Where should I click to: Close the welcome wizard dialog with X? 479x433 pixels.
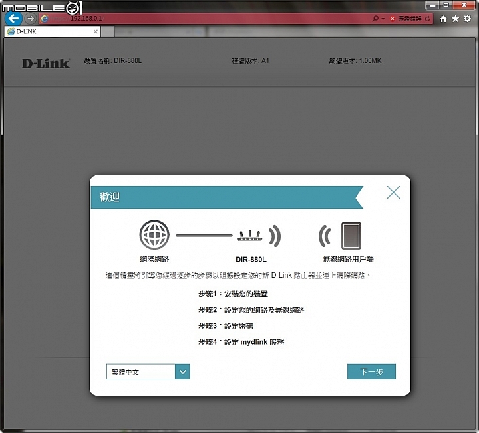pyautogui.click(x=393, y=192)
